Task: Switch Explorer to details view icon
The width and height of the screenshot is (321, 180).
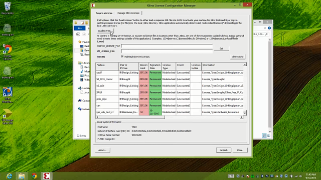Action: click(264, 135)
